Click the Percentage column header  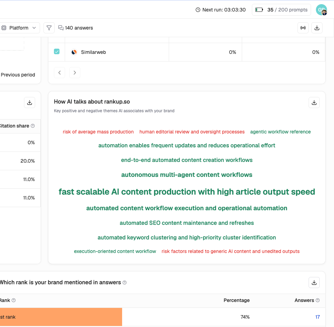[237, 300]
